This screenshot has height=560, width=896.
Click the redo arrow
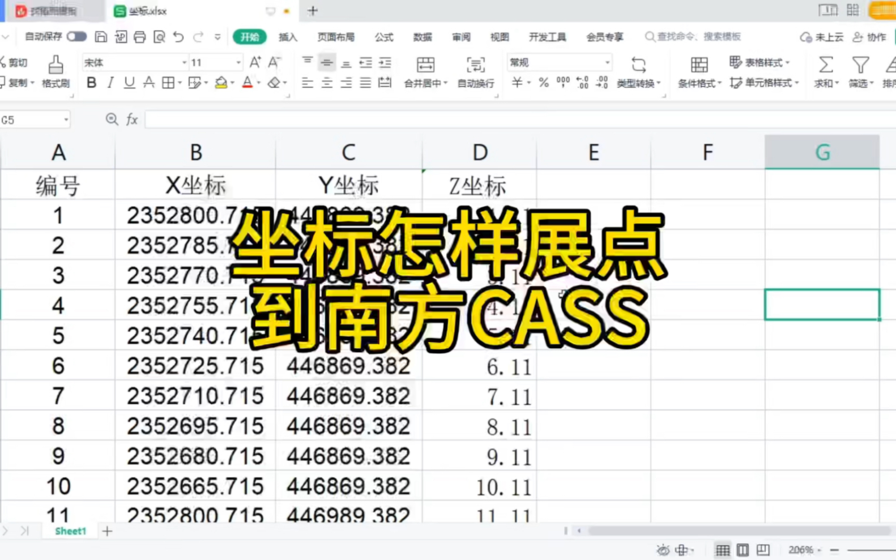pos(198,37)
